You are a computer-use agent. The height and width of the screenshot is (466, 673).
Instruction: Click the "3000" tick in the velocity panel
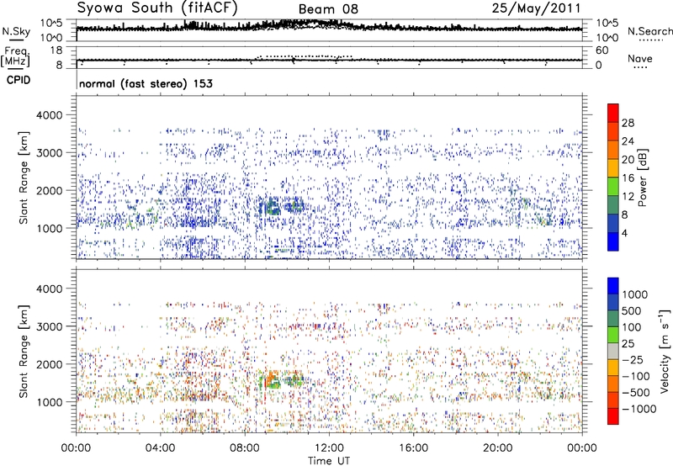[50, 326]
